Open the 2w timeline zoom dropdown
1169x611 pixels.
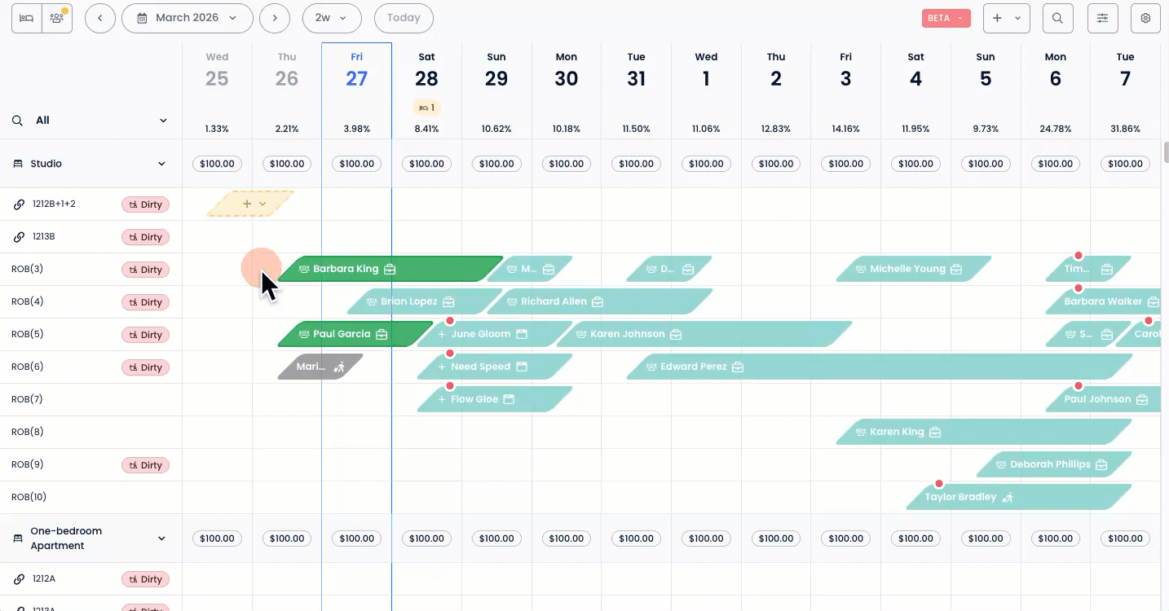tap(332, 17)
